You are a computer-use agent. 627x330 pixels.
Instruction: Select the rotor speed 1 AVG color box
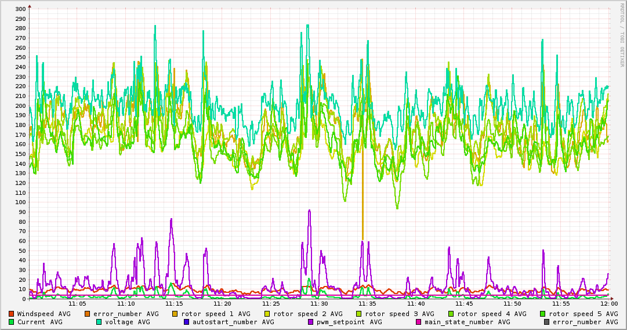175,314
